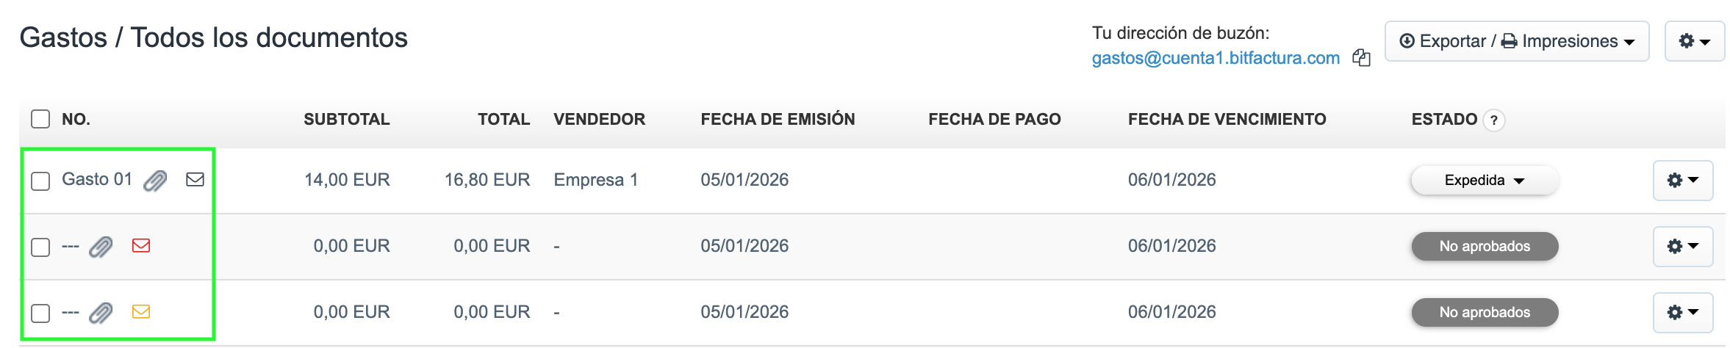This screenshot has width=1730, height=348.
Task: Open the Gasto 01 document link
Action: (96, 179)
